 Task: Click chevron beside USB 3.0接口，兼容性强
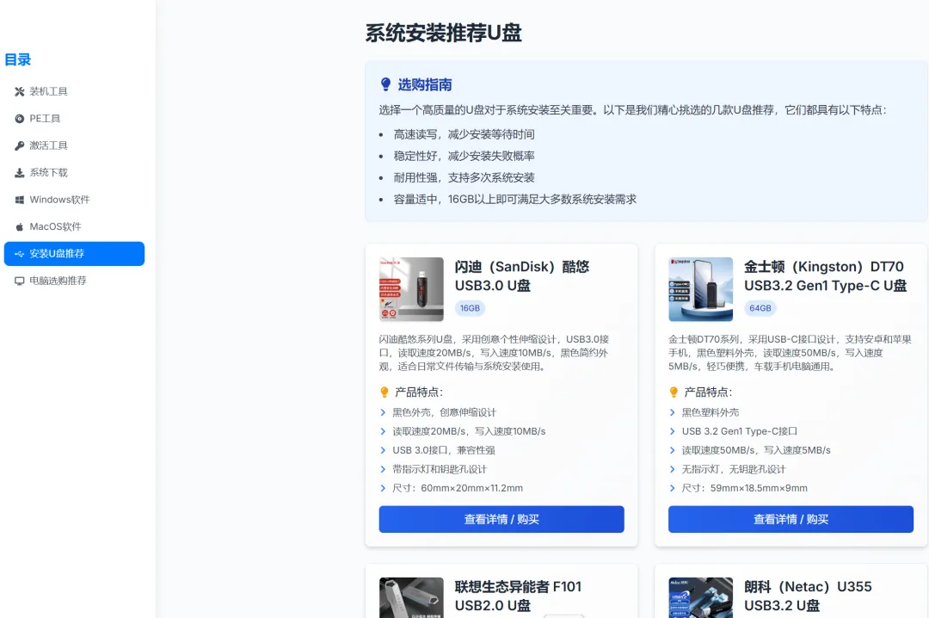pos(383,450)
